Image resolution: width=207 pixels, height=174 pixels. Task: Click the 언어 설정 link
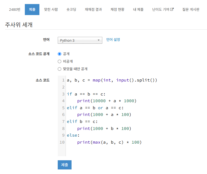pos(113,40)
